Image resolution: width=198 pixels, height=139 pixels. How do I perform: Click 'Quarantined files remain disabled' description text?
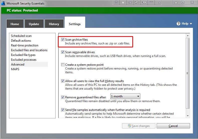point(113,101)
